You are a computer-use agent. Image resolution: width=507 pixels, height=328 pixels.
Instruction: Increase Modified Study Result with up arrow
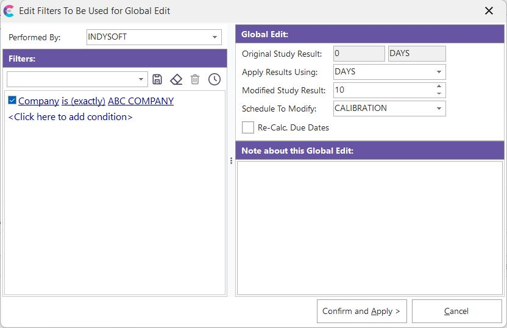tap(439, 87)
